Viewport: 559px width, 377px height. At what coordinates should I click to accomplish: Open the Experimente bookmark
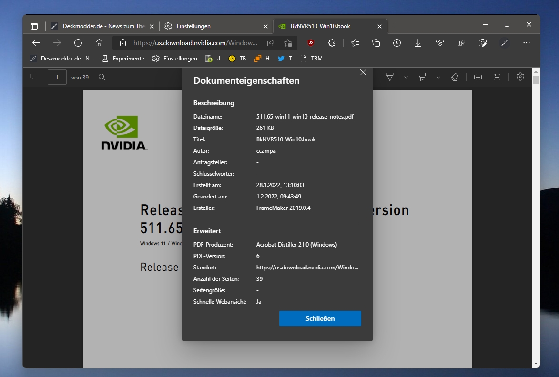[x=123, y=59]
